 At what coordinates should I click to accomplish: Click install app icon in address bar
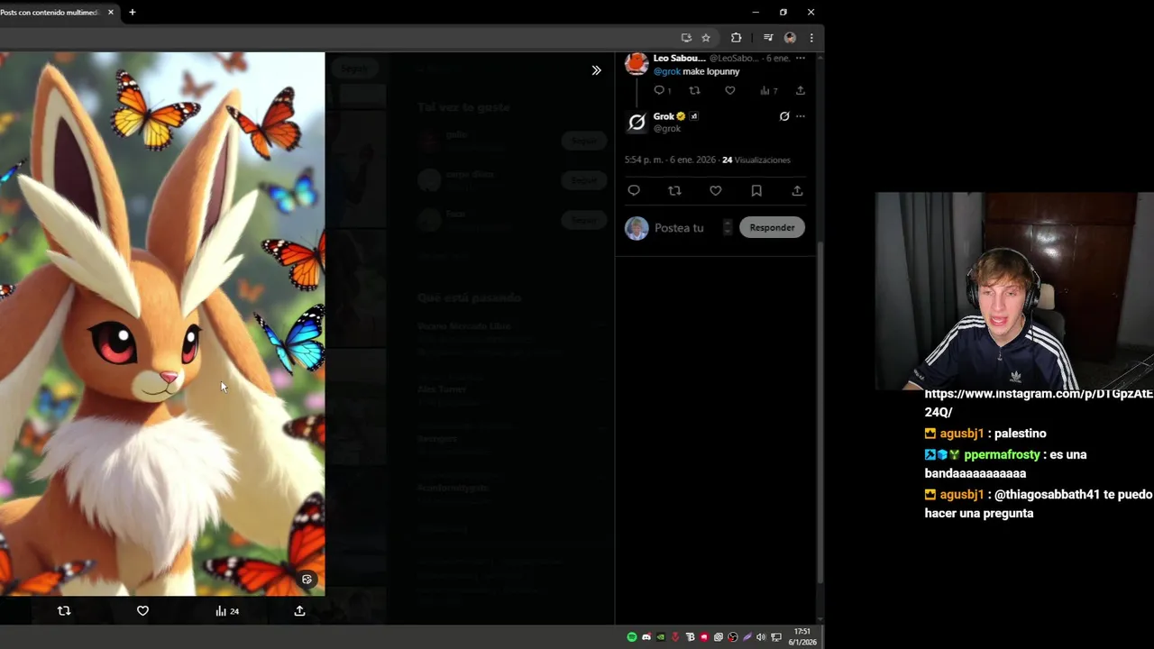(x=686, y=38)
